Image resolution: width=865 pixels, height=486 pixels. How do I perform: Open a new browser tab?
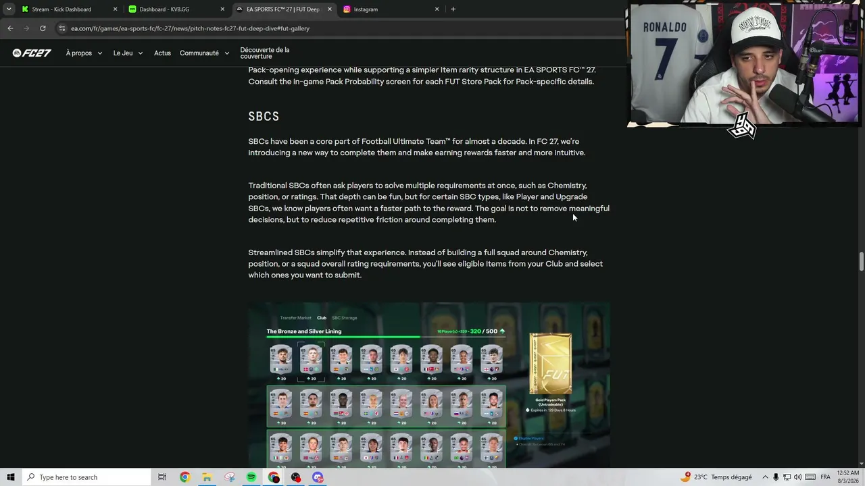click(x=453, y=9)
